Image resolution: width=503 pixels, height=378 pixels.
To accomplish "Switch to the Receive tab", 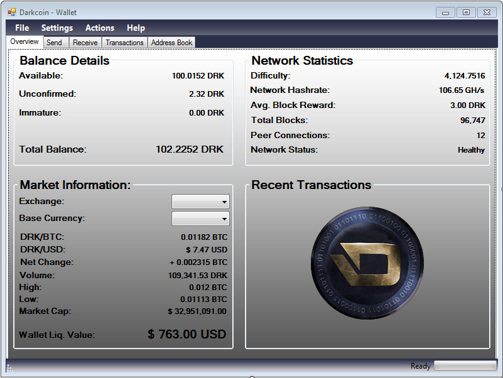I will [85, 43].
